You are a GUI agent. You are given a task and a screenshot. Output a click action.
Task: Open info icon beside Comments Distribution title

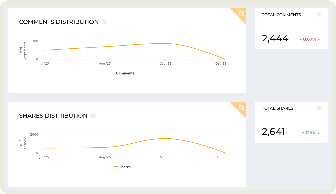pyautogui.click(x=104, y=22)
